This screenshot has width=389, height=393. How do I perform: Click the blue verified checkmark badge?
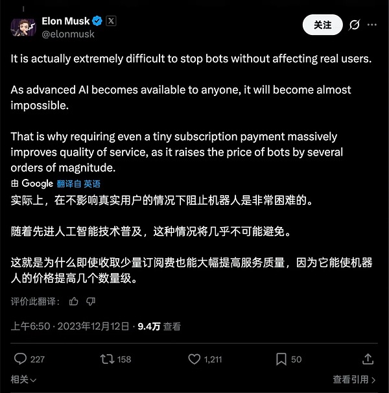(97, 21)
